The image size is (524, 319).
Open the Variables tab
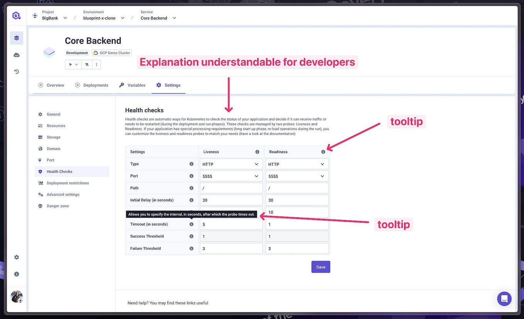[137, 85]
